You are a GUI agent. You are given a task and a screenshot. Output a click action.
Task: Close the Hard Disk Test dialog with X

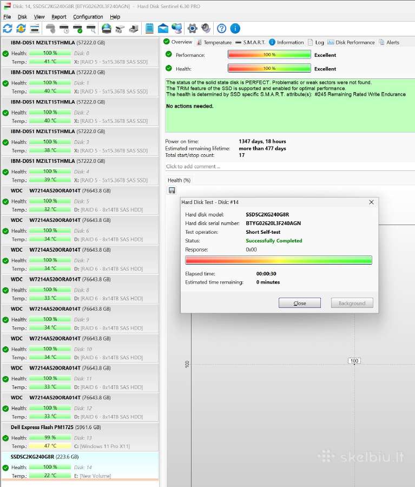pyautogui.click(x=371, y=202)
